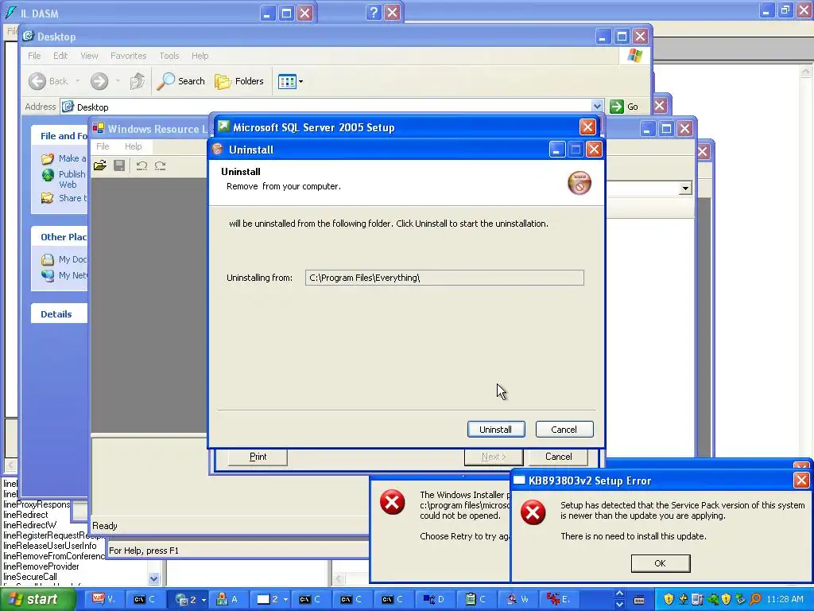Image resolution: width=814 pixels, height=611 pixels.
Task: Click the help question-mark title bar button
Action: [x=374, y=12]
